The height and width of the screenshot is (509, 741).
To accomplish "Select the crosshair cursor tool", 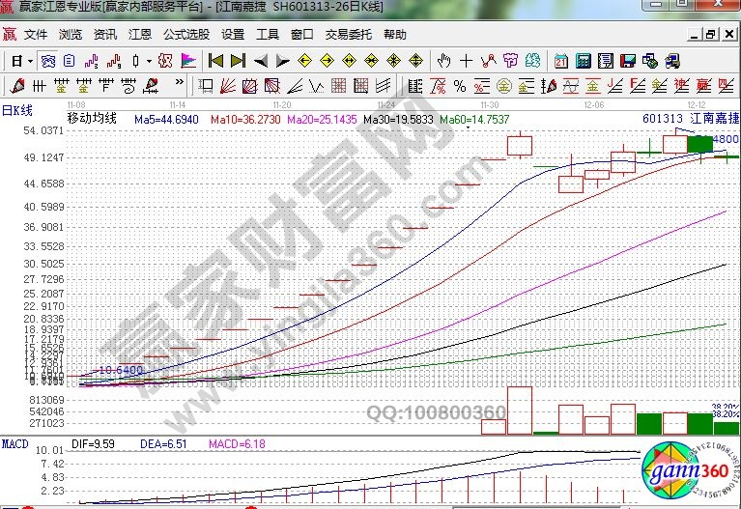I will pyautogui.click(x=467, y=61).
